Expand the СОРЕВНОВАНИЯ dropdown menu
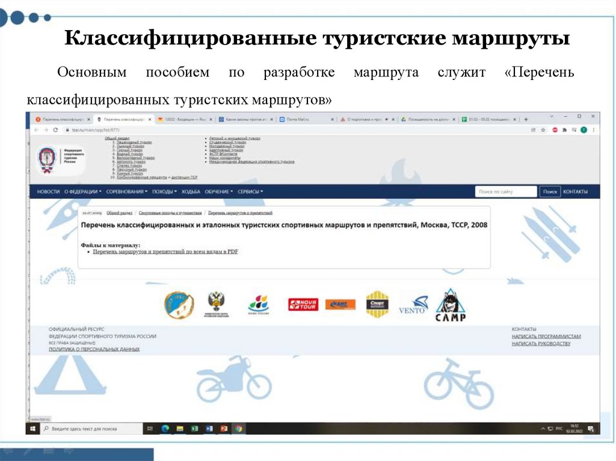616x461 pixels. (x=126, y=192)
